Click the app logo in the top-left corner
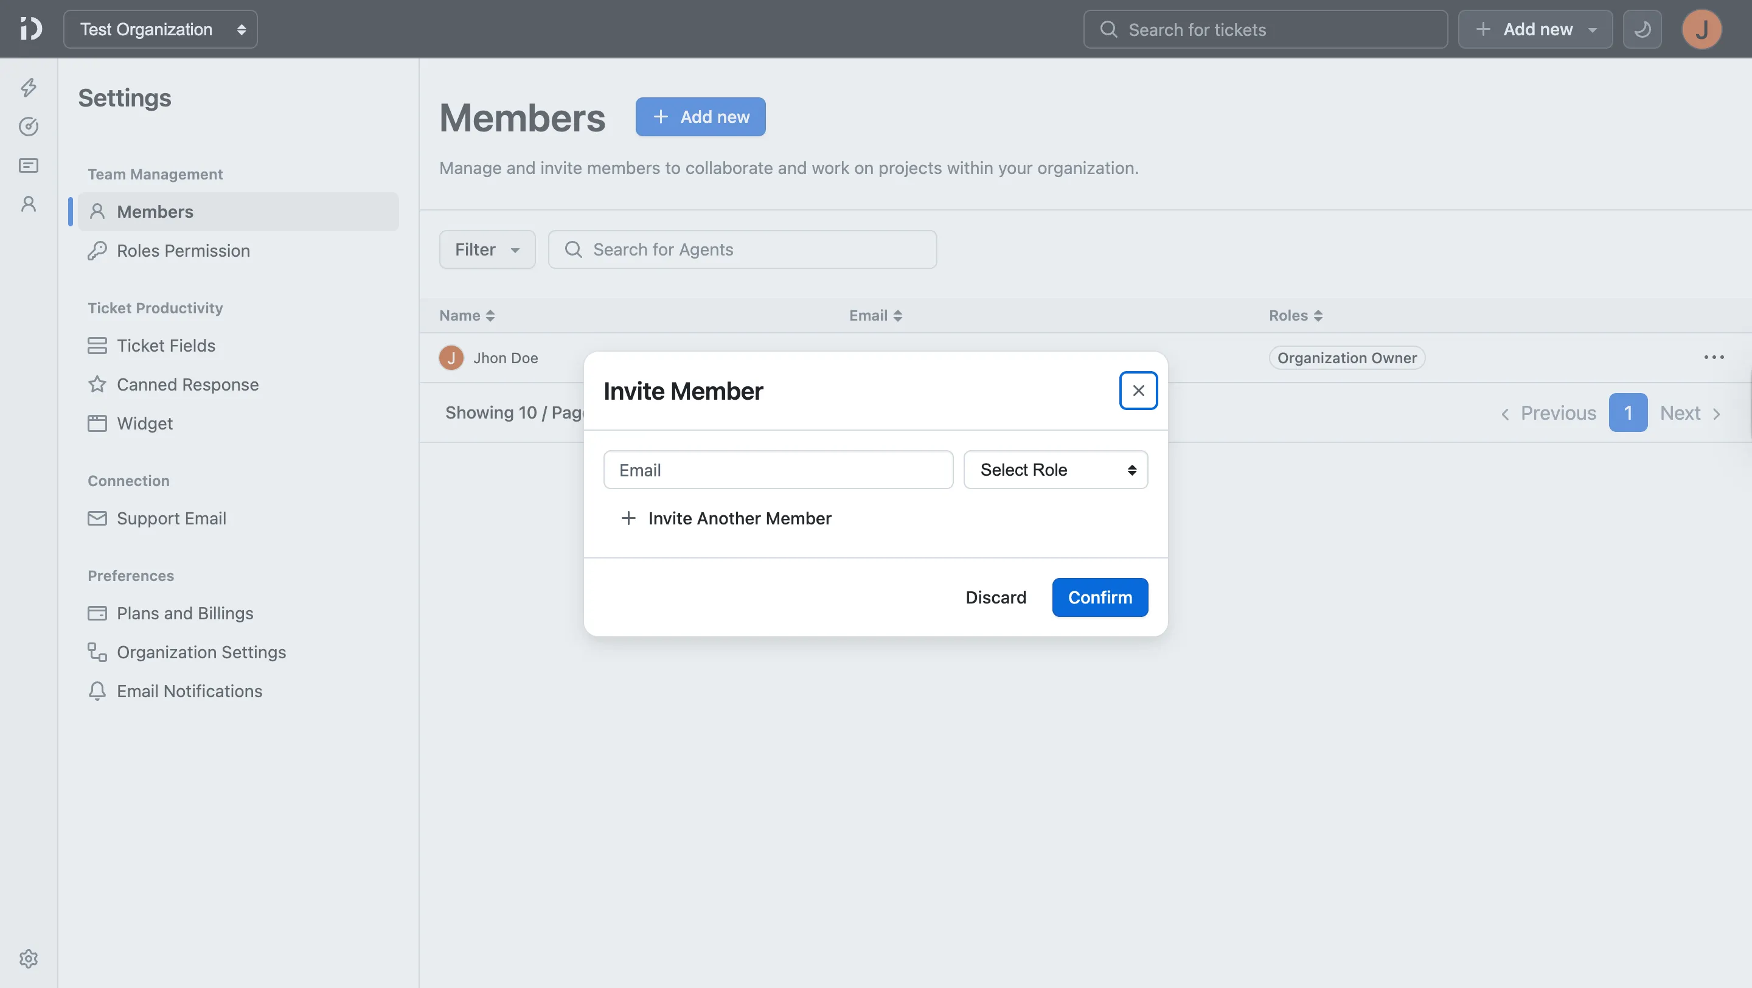The width and height of the screenshot is (1752, 988). (30, 29)
